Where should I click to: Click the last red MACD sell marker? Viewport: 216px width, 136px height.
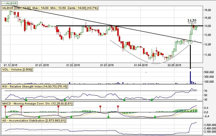(x=118, y=107)
